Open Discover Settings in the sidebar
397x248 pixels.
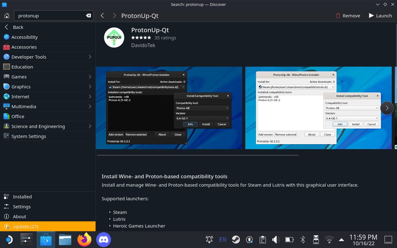tap(48, 206)
